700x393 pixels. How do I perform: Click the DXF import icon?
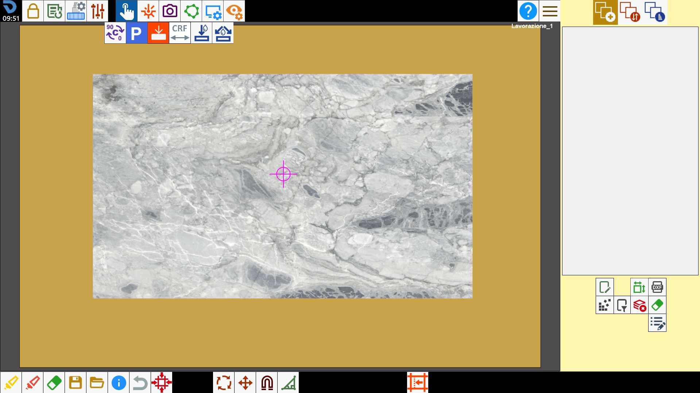pyautogui.click(x=657, y=287)
